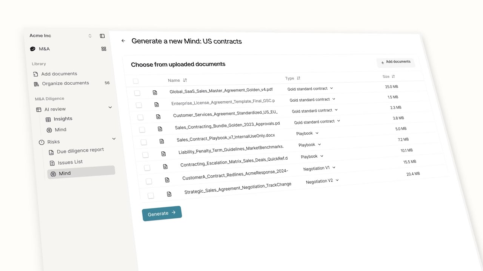This screenshot has width=483, height=271.
Task: Collapse the AI review section chevron
Action: [110, 107]
